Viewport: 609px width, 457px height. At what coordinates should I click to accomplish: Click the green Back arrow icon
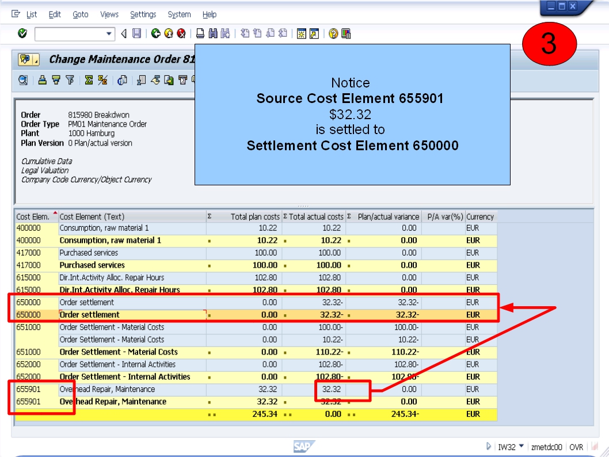(156, 33)
